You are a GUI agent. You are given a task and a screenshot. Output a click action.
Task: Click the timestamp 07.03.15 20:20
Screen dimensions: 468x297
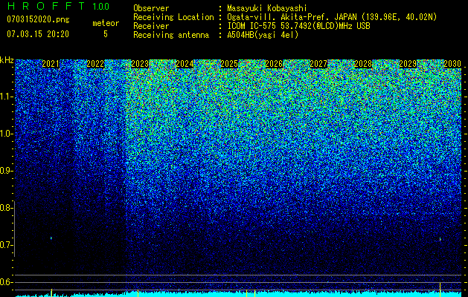tap(38, 34)
